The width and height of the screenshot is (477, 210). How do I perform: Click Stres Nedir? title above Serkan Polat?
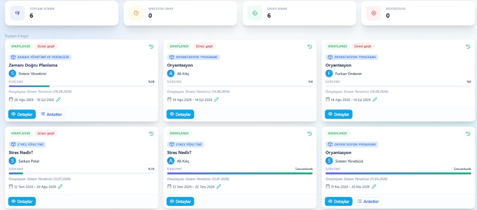coord(21,152)
